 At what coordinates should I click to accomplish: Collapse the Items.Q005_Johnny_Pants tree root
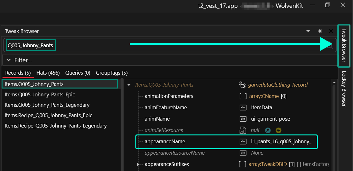(x=128, y=85)
